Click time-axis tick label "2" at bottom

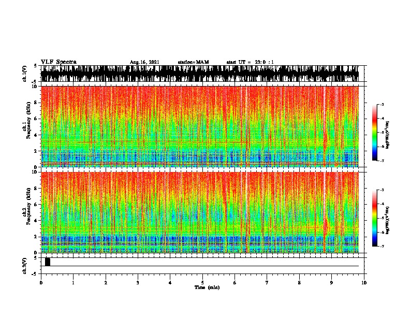[106, 283]
